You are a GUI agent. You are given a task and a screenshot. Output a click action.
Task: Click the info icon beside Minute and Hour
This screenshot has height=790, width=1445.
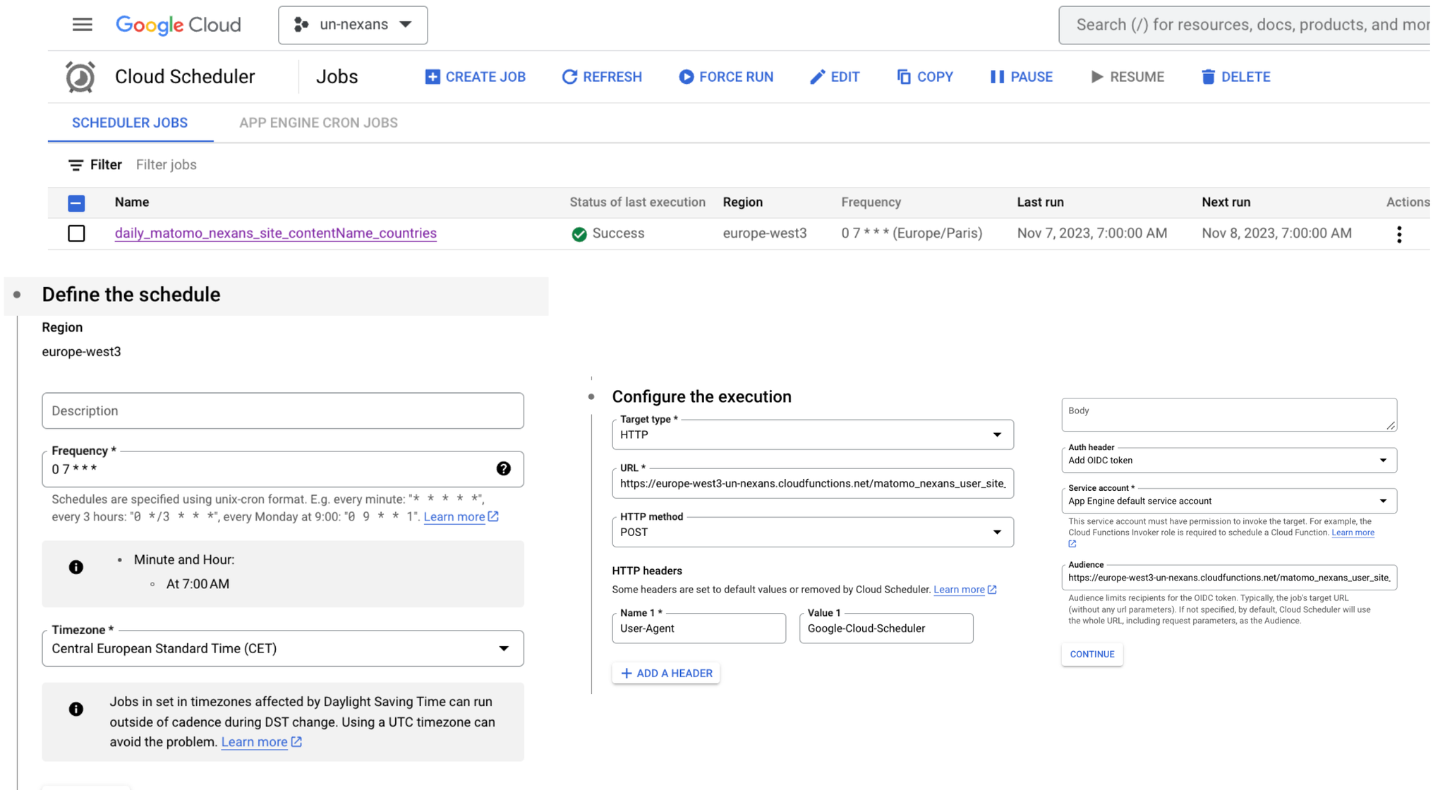click(x=76, y=567)
